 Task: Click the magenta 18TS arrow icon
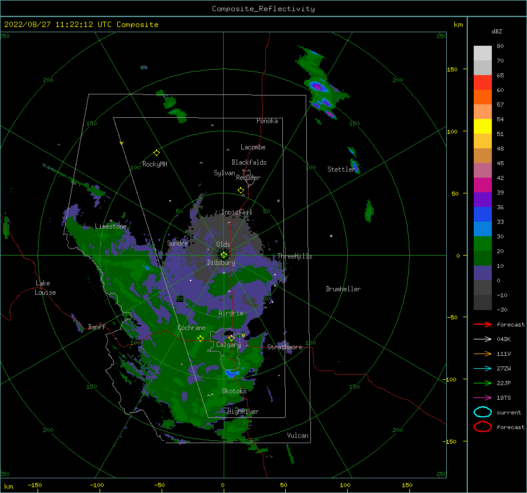click(482, 398)
